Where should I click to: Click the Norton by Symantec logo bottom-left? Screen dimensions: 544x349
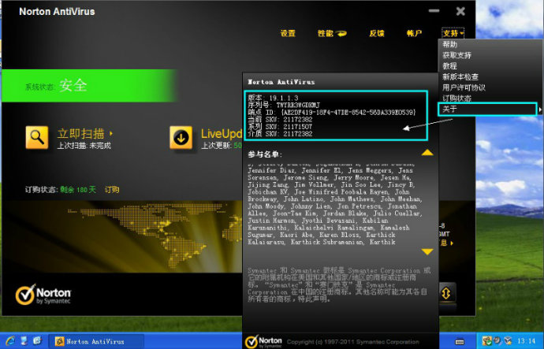(43, 295)
